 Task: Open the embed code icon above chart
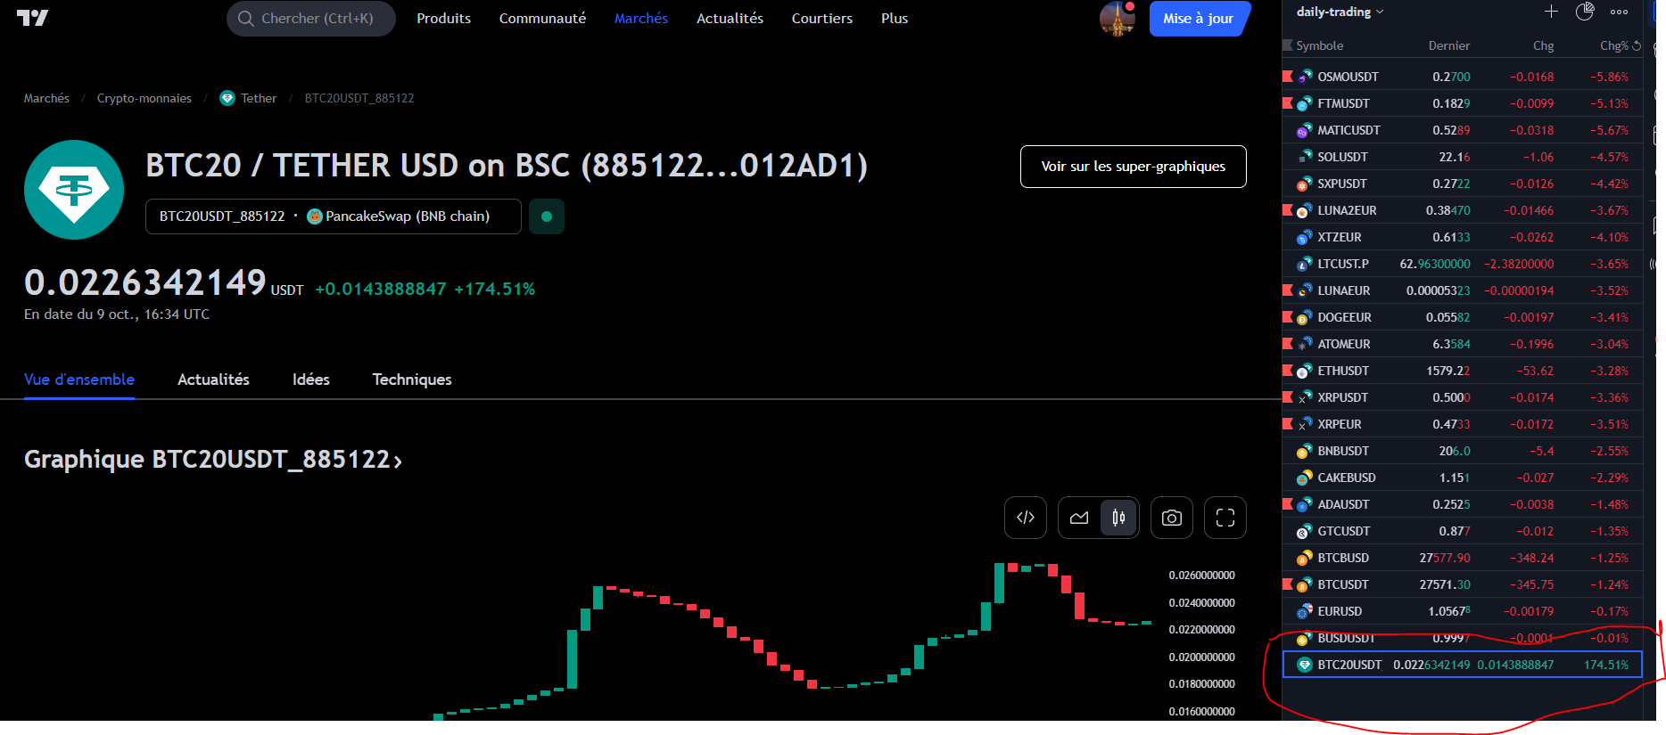coord(1025,518)
